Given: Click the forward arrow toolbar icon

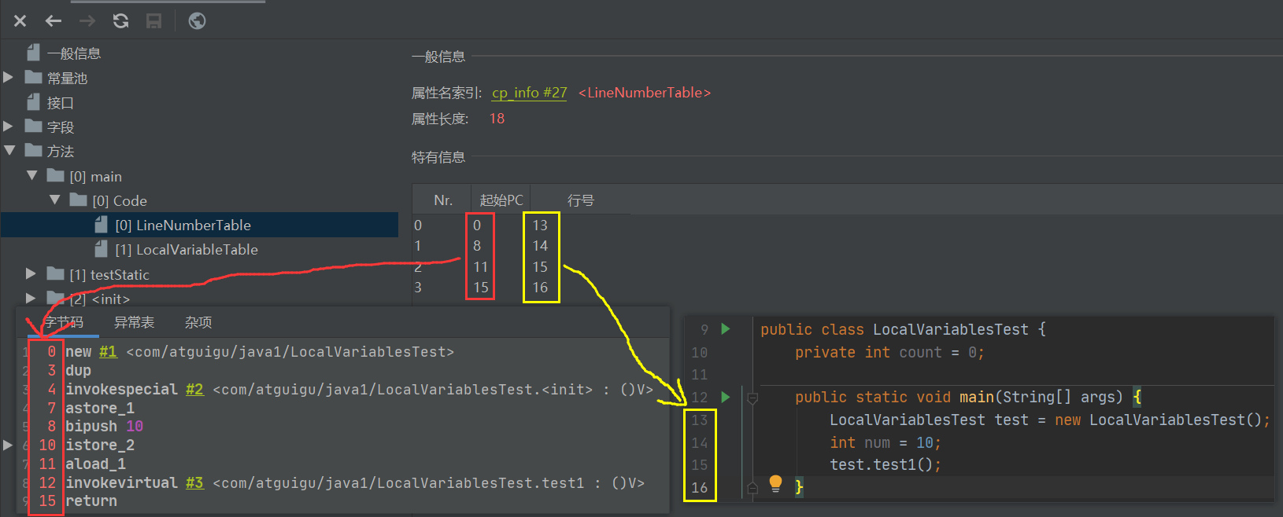Looking at the screenshot, I should point(87,21).
